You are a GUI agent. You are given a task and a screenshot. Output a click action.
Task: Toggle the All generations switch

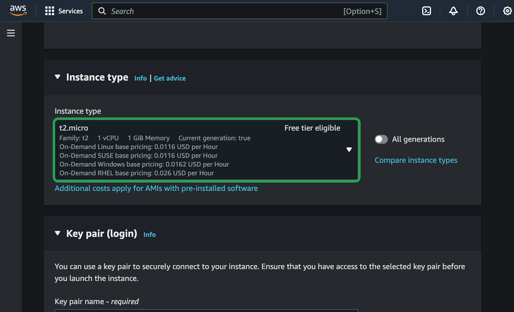point(381,139)
